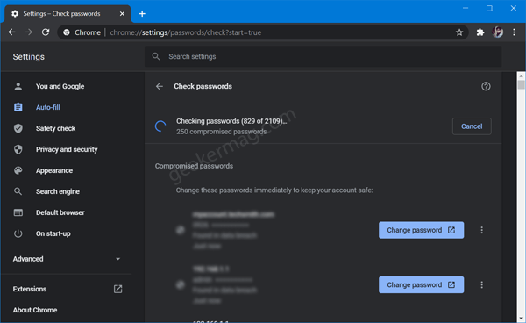Image resolution: width=526 pixels, height=323 pixels.
Task: Click the Search settings field
Action: pyautogui.click(x=323, y=56)
